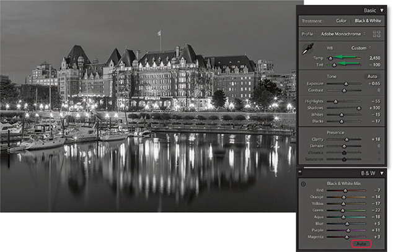Viewport: 393px width, 252px height.
Task: Switch treatment to Color
Action: [341, 21]
